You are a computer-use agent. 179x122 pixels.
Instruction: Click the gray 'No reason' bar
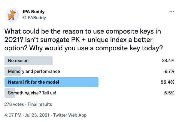point(29,61)
